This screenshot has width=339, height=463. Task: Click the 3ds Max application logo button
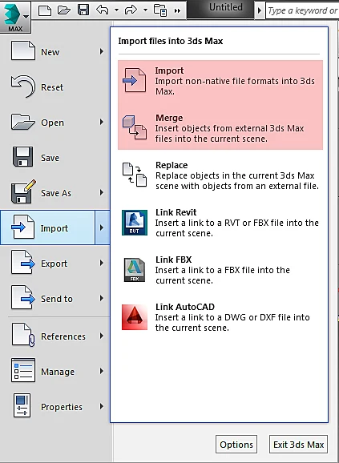15,16
